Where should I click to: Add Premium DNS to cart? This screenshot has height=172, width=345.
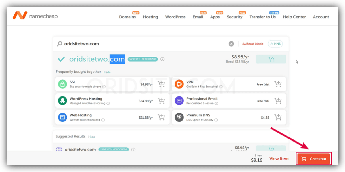pyautogui.click(x=278, y=117)
